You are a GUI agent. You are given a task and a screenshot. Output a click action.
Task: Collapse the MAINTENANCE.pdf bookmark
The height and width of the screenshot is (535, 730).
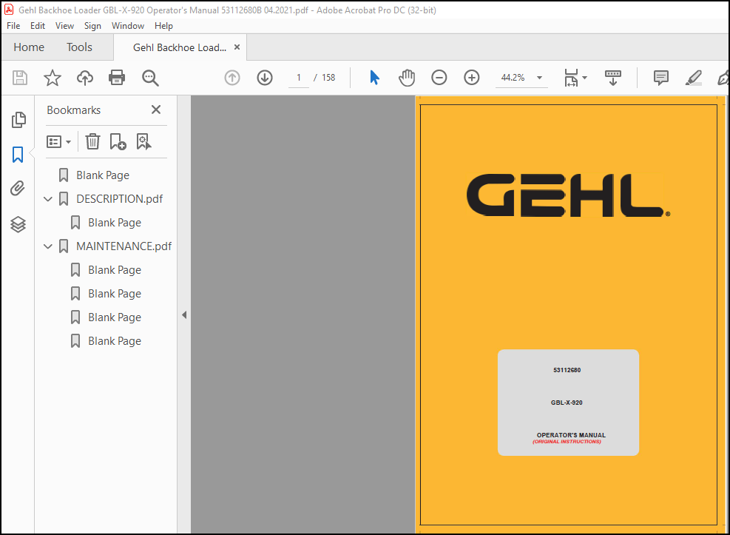[47, 246]
